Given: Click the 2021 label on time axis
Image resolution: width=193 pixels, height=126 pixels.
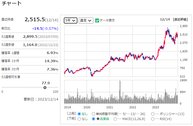Looking at the screenshot, I should coord(110,107).
